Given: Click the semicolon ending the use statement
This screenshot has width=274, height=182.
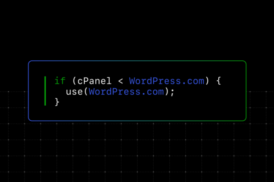Looking at the screenshot, I should [172, 92].
